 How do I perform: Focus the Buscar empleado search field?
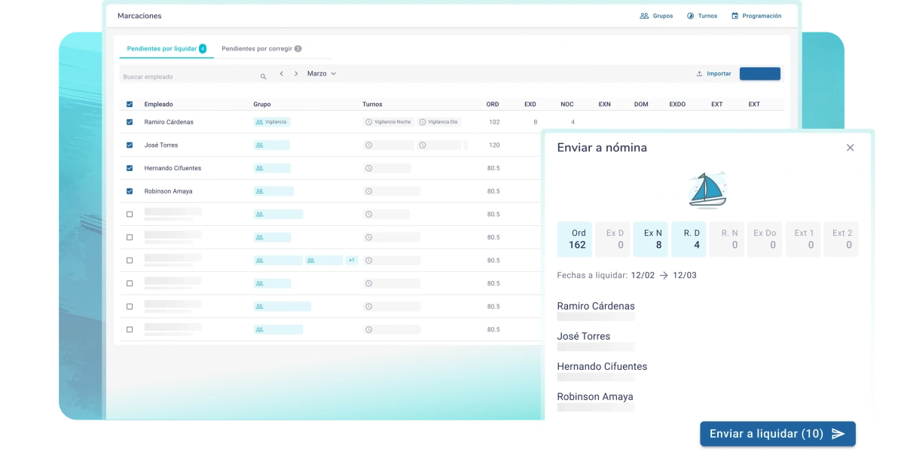pyautogui.click(x=194, y=77)
